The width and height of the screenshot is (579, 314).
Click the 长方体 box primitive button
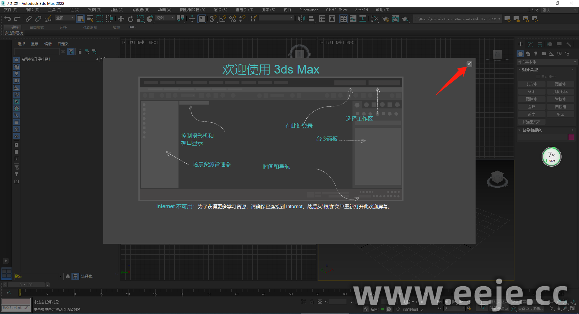531,84
